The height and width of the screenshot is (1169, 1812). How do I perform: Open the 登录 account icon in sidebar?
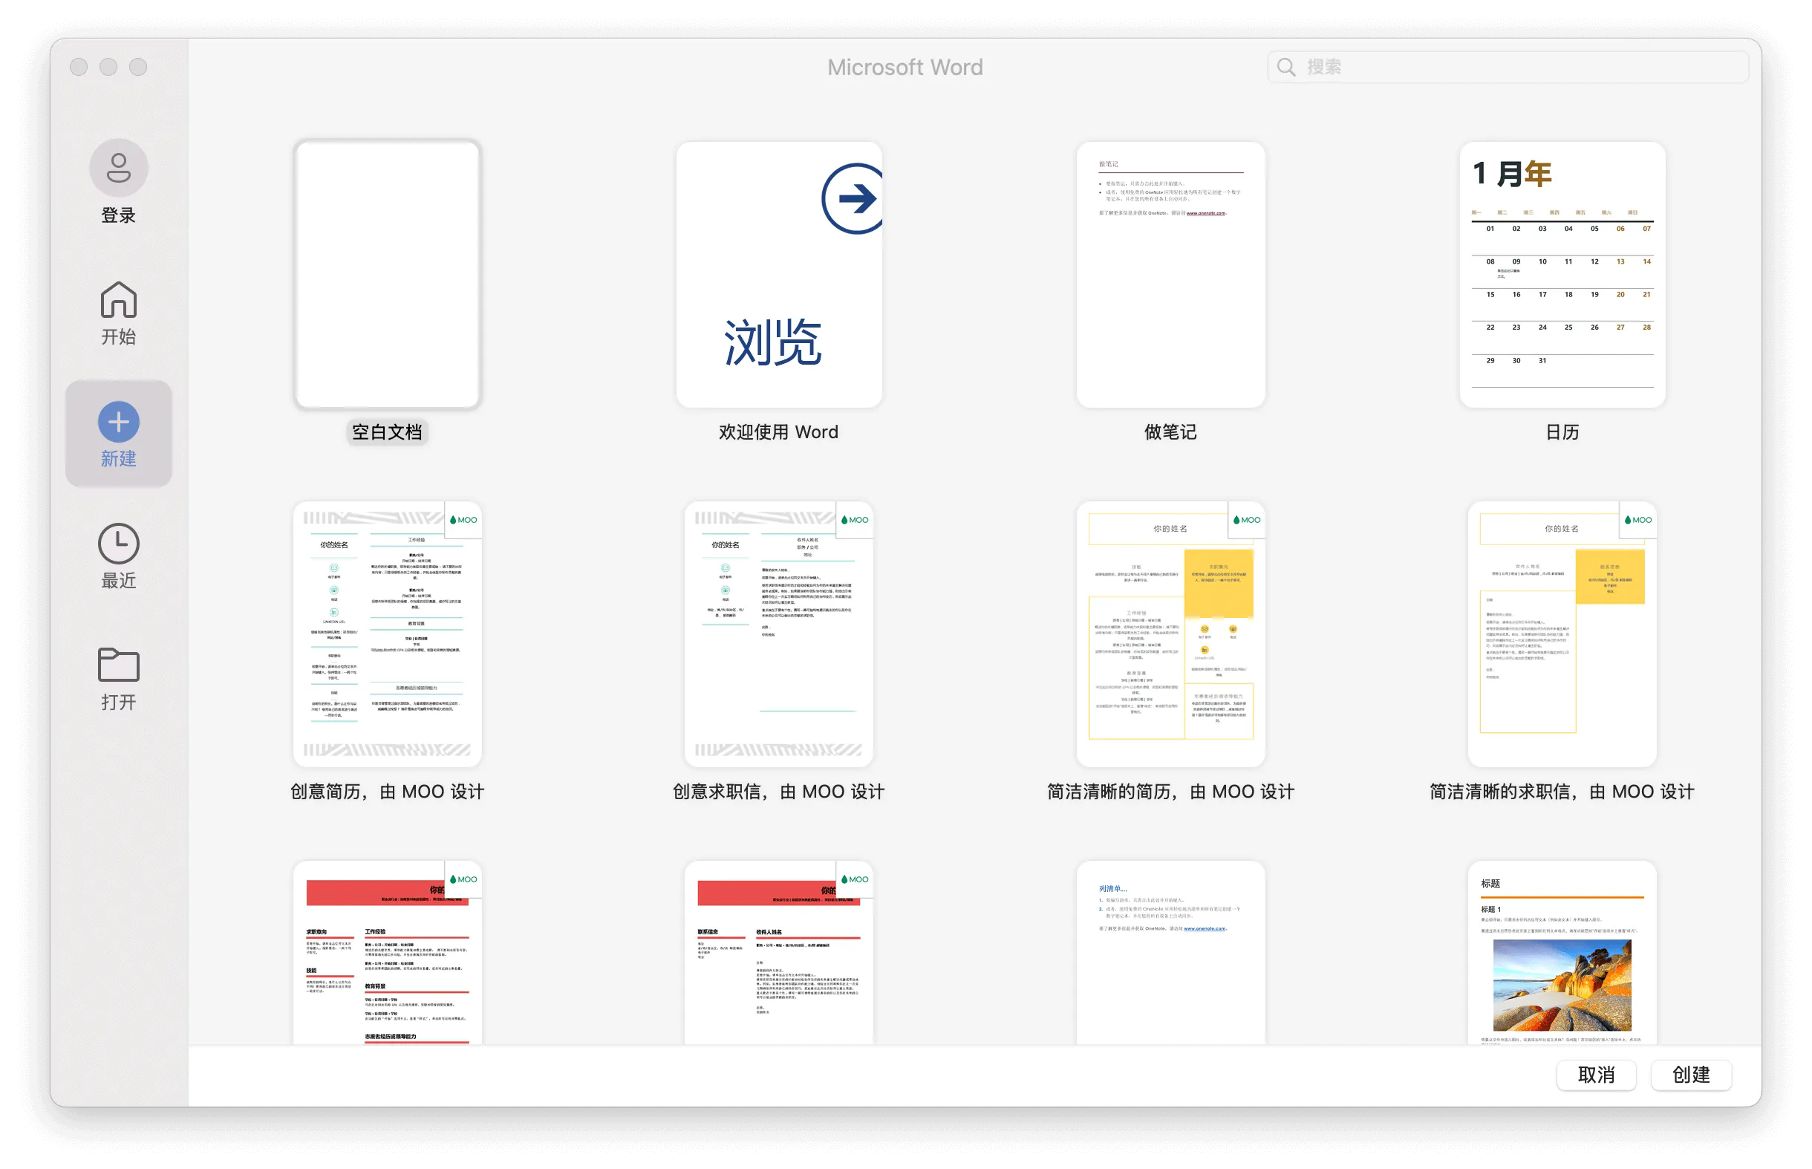click(118, 167)
